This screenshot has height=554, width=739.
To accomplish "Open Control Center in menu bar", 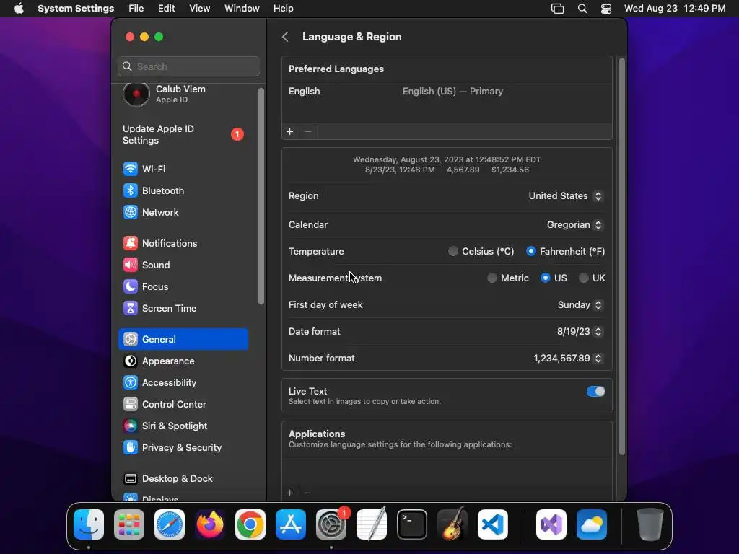I will (606, 9).
